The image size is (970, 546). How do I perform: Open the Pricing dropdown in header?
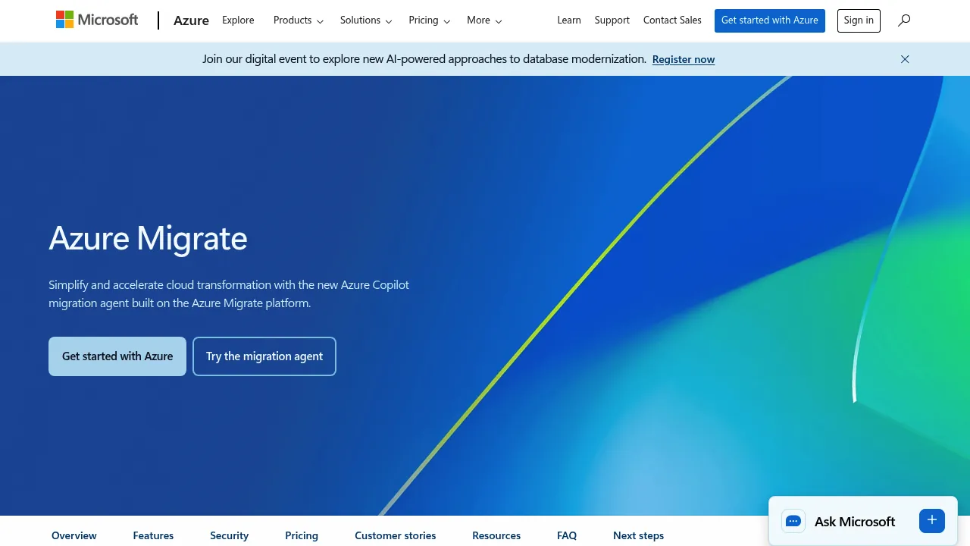pyautogui.click(x=430, y=20)
